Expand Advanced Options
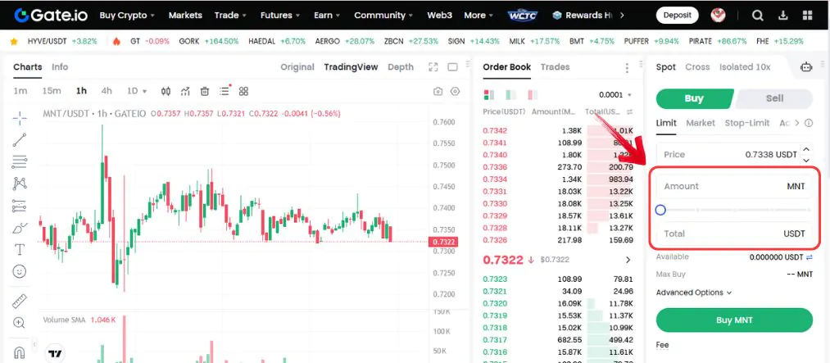830x363 pixels. (x=693, y=293)
